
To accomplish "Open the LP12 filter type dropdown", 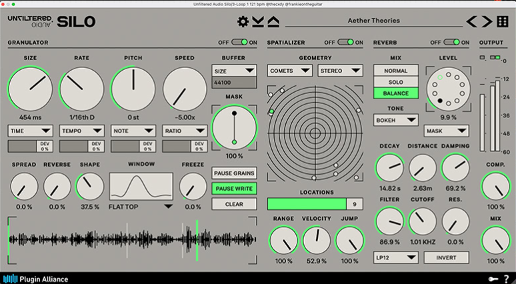I will coord(396,257).
